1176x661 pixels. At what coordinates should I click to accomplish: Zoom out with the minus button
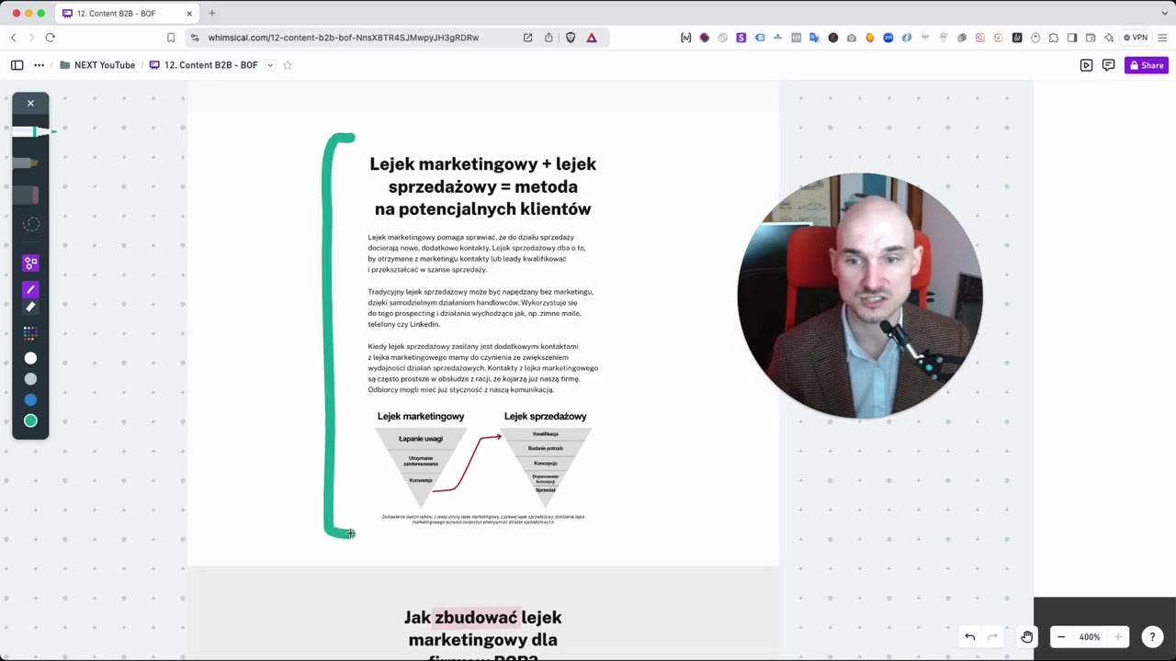tap(1061, 637)
